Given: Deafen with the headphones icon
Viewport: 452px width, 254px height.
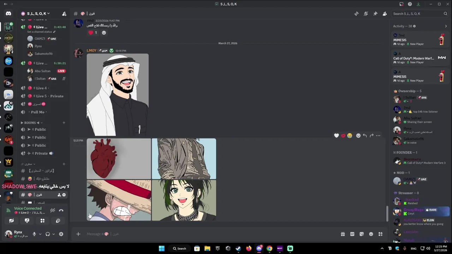Looking at the screenshot, I should [x=48, y=234].
